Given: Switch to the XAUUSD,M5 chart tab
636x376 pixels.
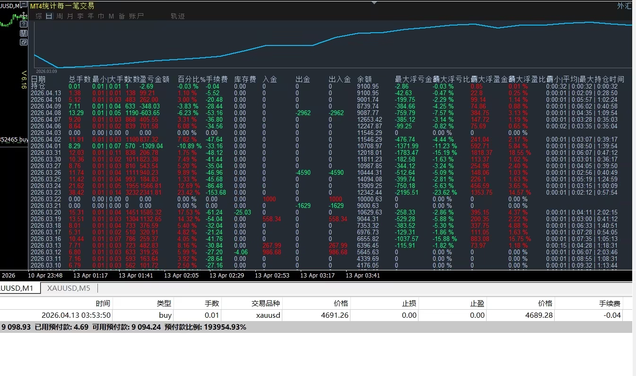Looking at the screenshot, I should (x=69, y=288).
